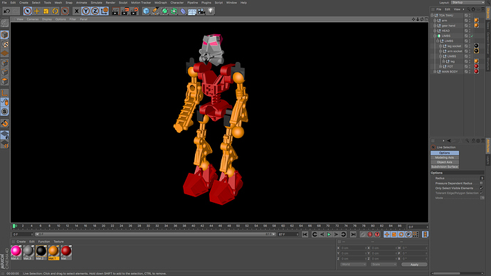Expand the HEAD object
Viewport: 491px width, 276px height.
point(435,31)
